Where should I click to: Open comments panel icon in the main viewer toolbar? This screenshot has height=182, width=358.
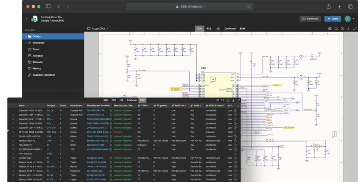click(x=330, y=29)
